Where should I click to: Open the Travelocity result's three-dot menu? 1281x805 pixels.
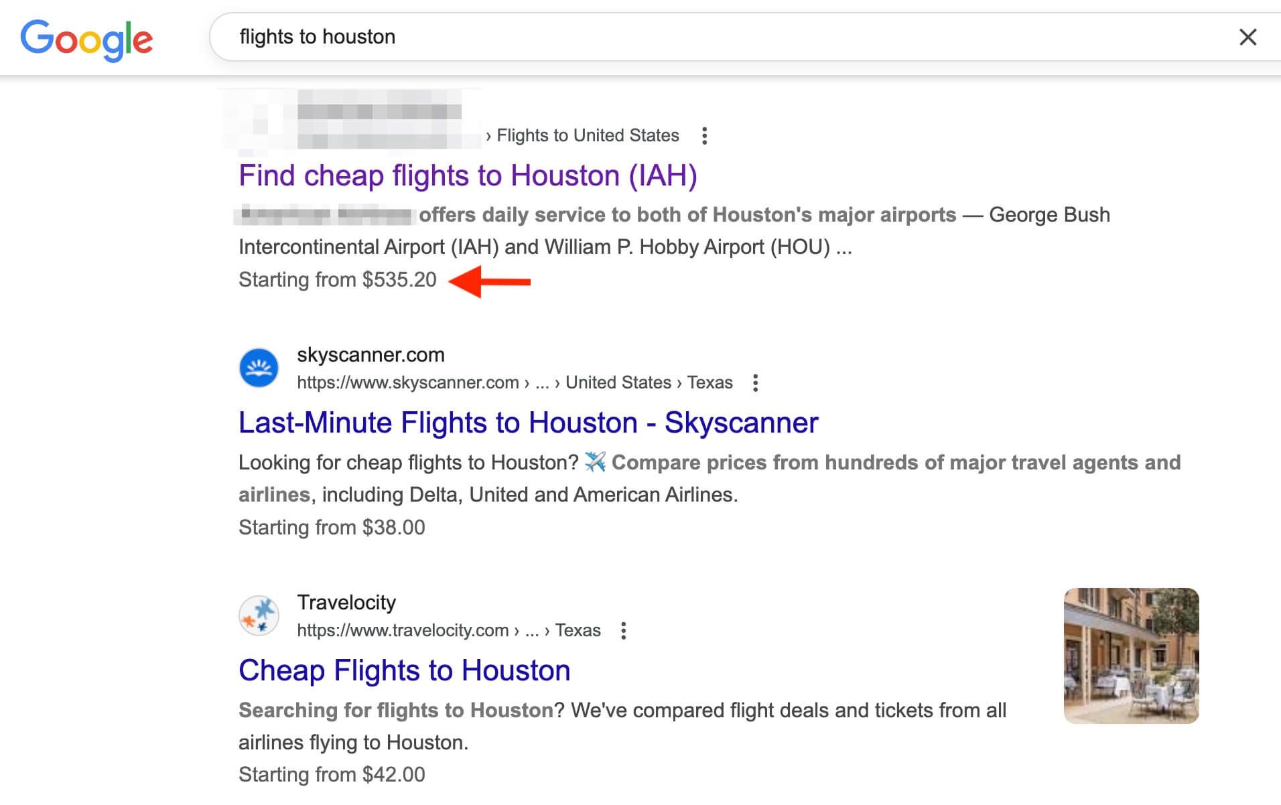624,631
